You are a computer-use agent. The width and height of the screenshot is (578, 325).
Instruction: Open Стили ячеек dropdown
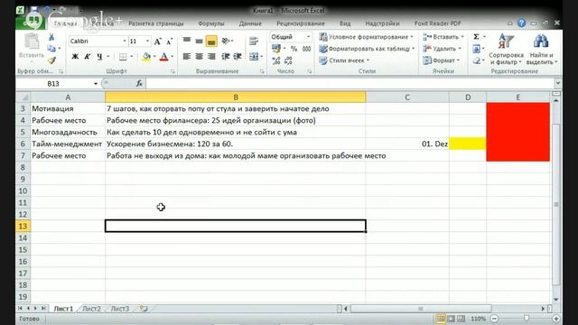344,60
